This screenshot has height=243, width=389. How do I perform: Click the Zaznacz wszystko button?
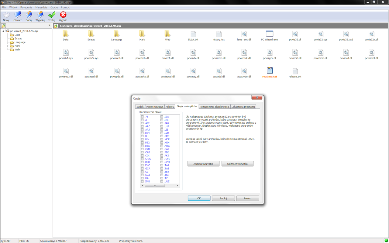pyautogui.click(x=203, y=164)
